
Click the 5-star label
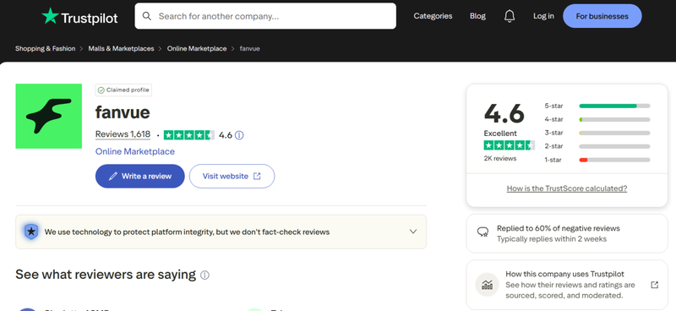point(553,106)
